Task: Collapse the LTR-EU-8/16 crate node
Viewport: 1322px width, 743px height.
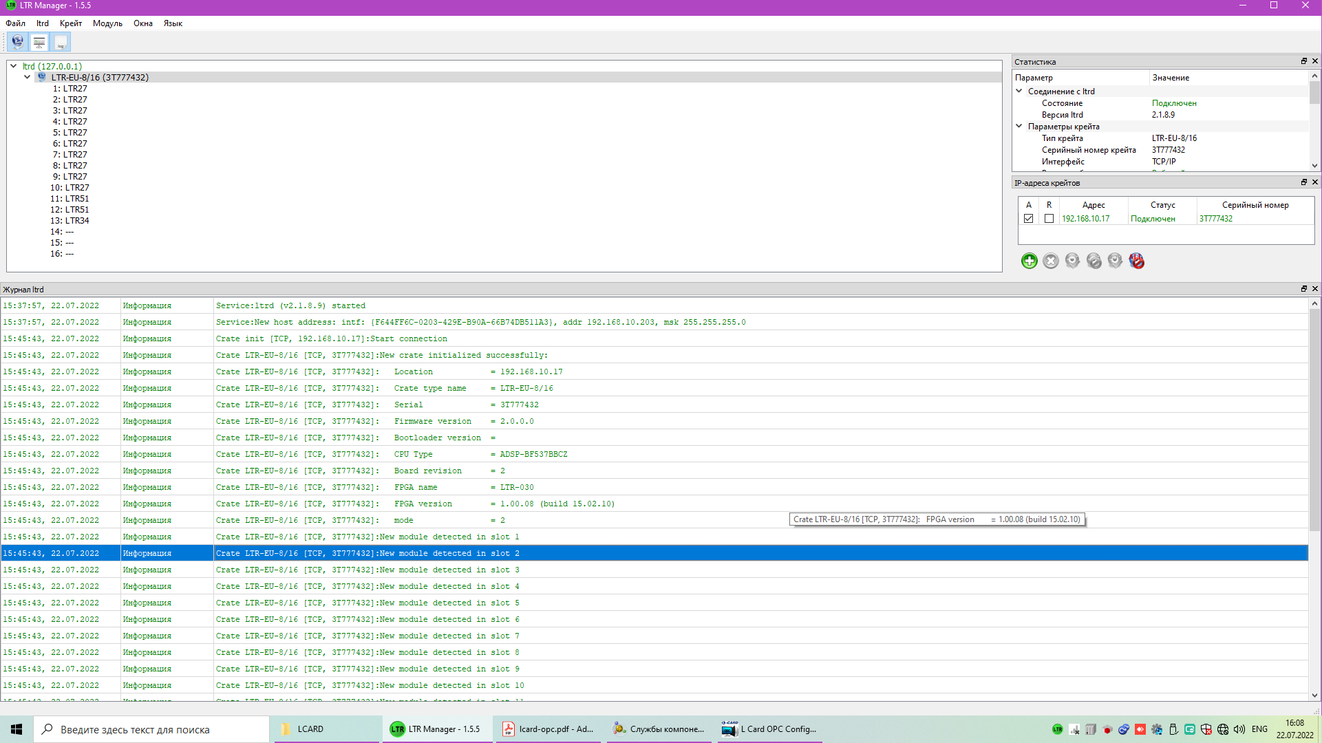Action: click(27, 77)
